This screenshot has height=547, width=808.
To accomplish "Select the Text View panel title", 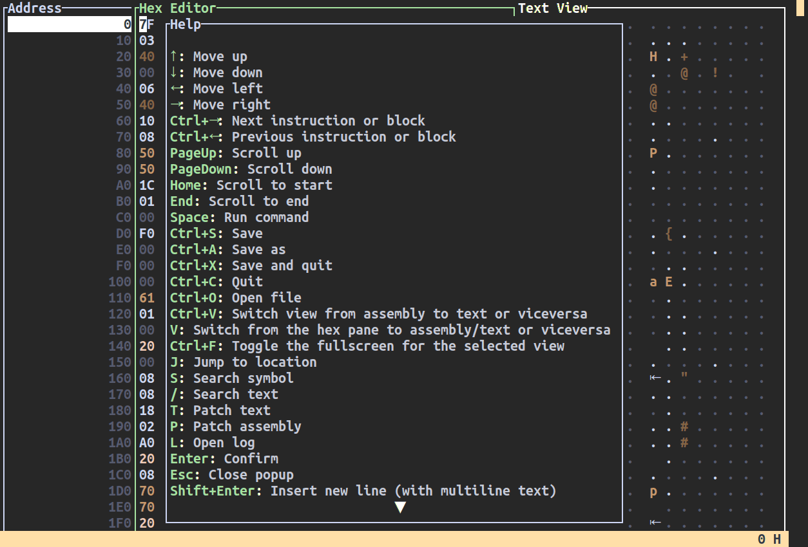I will tap(553, 8).
